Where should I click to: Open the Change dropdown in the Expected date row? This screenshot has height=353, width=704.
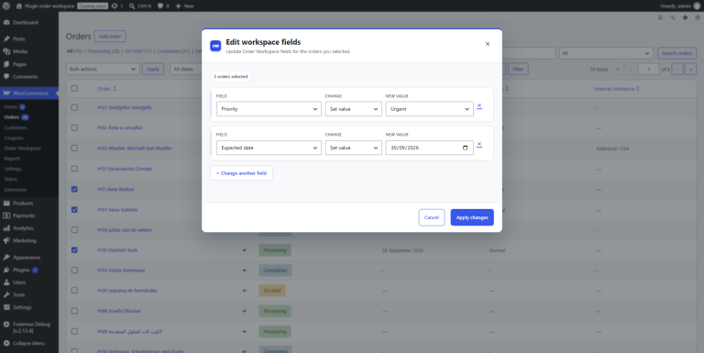(353, 148)
